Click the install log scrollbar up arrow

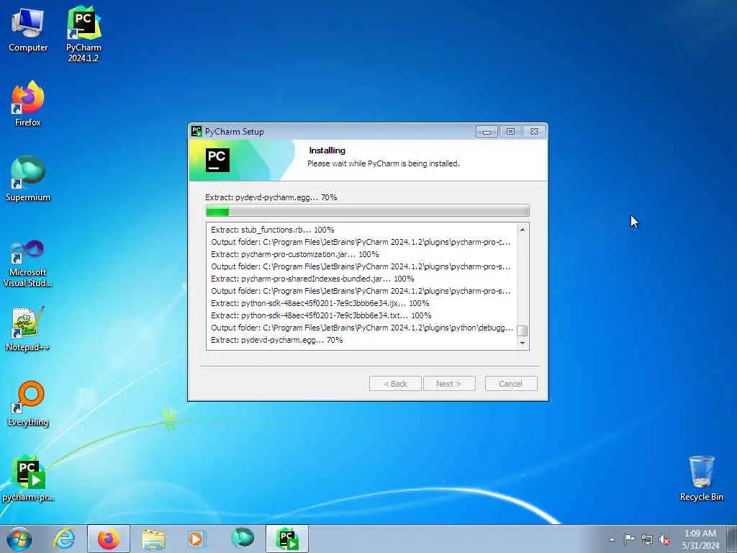[523, 230]
